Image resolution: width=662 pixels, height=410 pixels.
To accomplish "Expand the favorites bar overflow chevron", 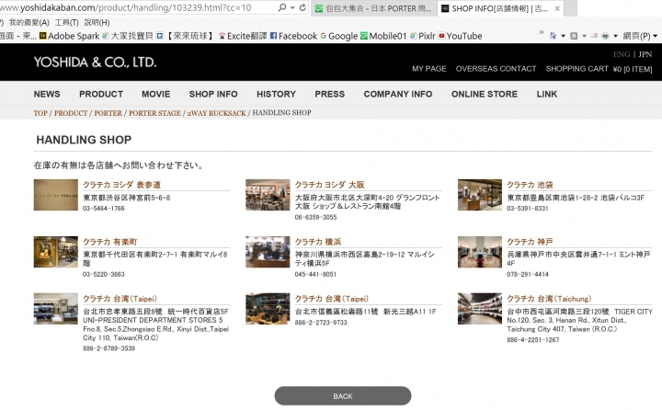I will [x=542, y=32].
